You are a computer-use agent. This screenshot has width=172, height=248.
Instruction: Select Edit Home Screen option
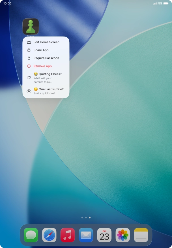[x=46, y=42]
